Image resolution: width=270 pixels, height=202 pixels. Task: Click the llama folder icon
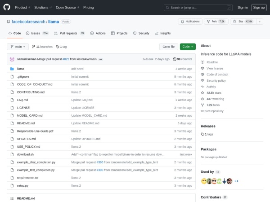tap(12, 69)
